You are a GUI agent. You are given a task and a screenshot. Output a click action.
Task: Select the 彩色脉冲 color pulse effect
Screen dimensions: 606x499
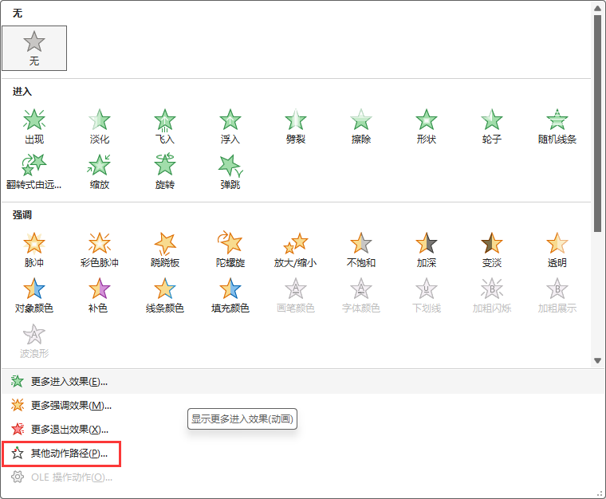(x=100, y=249)
